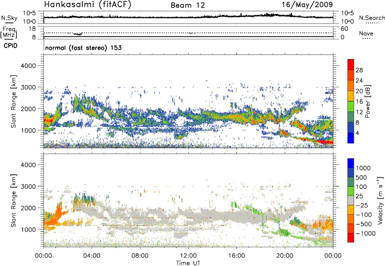Image resolution: width=385 pixels, height=266 pixels.
Task: Click the 'Slant Range [km]' label of the power panel
Action: 13,101
